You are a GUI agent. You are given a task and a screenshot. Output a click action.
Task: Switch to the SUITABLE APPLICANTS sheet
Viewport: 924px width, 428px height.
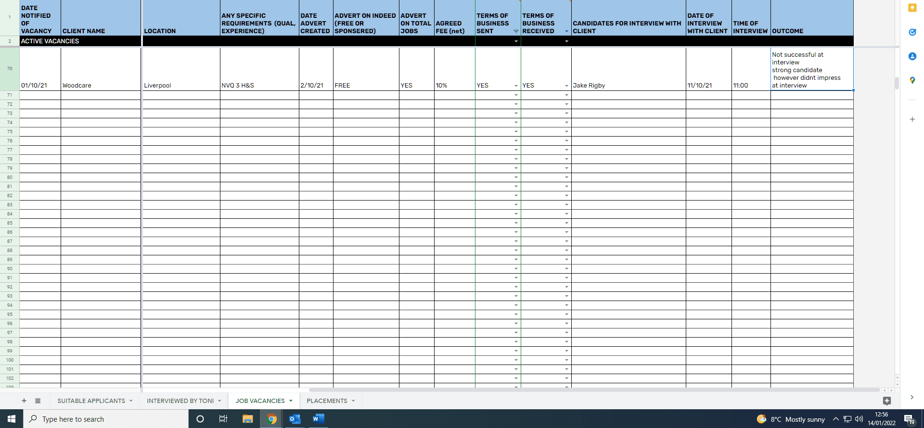[91, 401]
